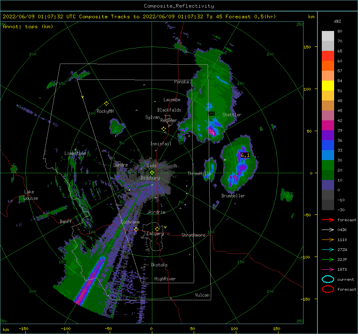358x334 pixels.
Task: Pick the 39–42 dBZ magenta swatch
Action: [328, 125]
